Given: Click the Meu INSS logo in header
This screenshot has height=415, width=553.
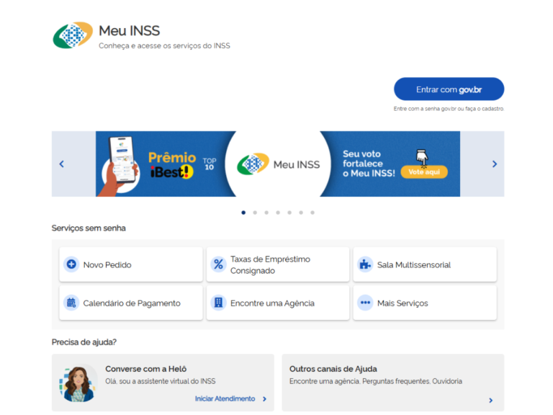Looking at the screenshot, I should (x=73, y=35).
